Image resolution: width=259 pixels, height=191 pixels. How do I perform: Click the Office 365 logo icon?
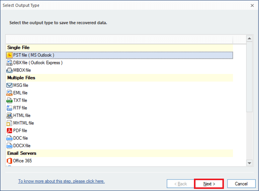point(9,161)
